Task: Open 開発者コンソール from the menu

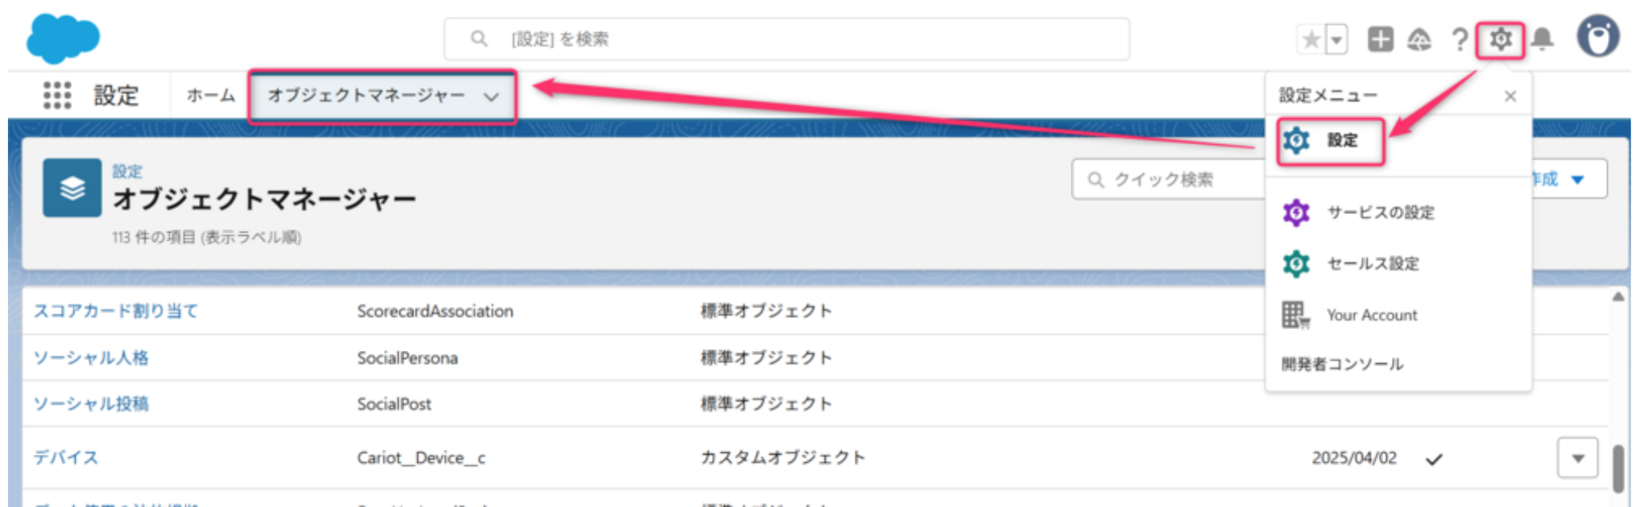Action: point(1343,365)
